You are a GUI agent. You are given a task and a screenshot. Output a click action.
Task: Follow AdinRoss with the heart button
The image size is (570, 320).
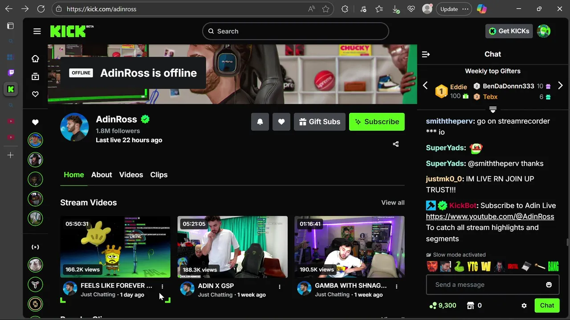(x=281, y=122)
